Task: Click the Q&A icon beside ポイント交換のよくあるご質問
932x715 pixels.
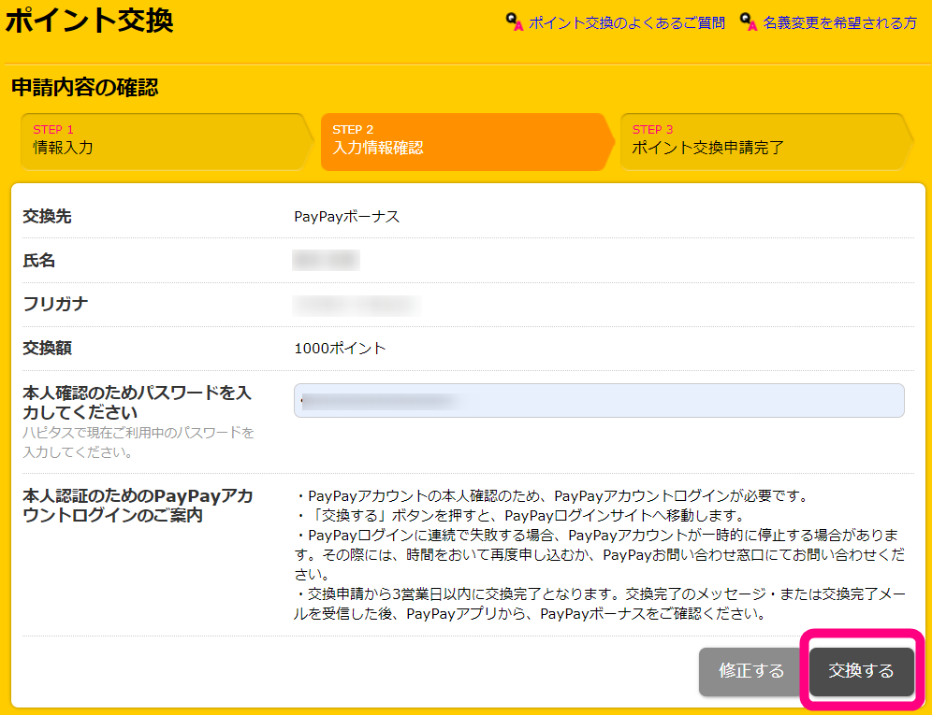Action: click(514, 22)
